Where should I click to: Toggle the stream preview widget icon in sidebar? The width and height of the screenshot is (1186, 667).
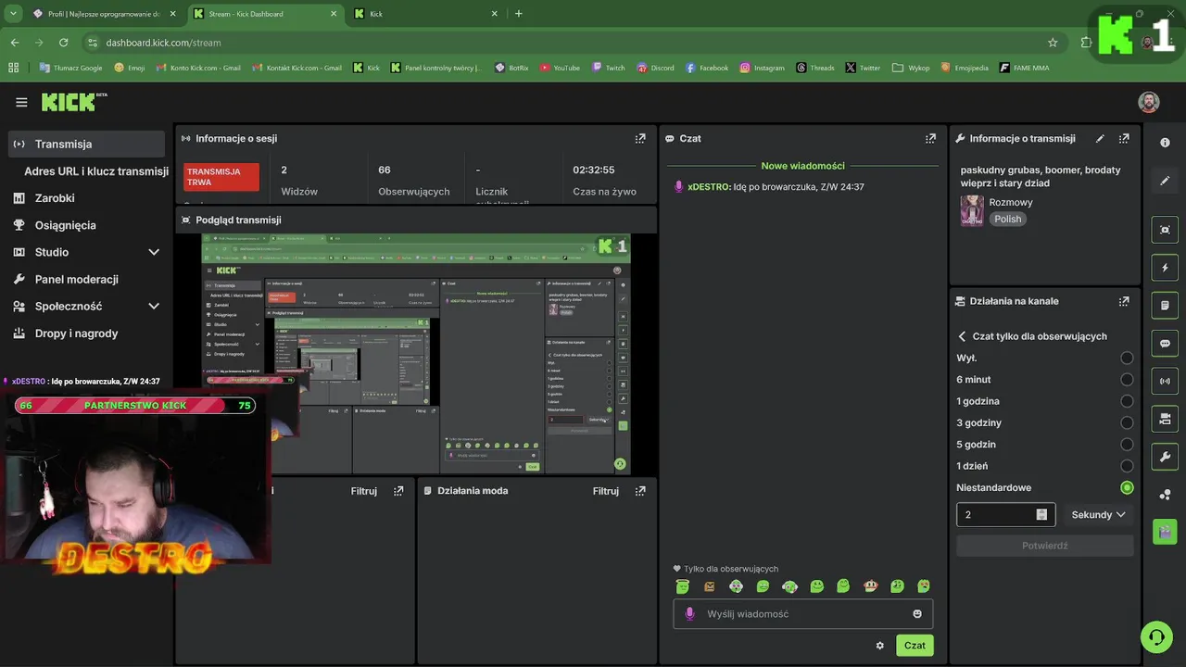1165,230
